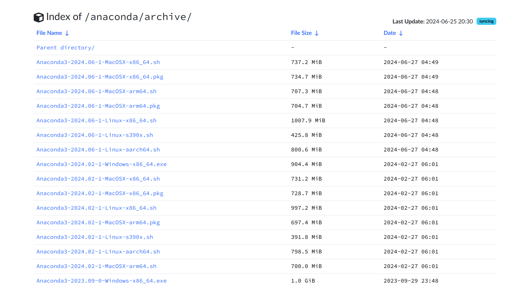The height and width of the screenshot is (284, 530).
Task: Download Anaconda3-2024.02-1-Linux-x86_64.sh
Action: pos(97,208)
